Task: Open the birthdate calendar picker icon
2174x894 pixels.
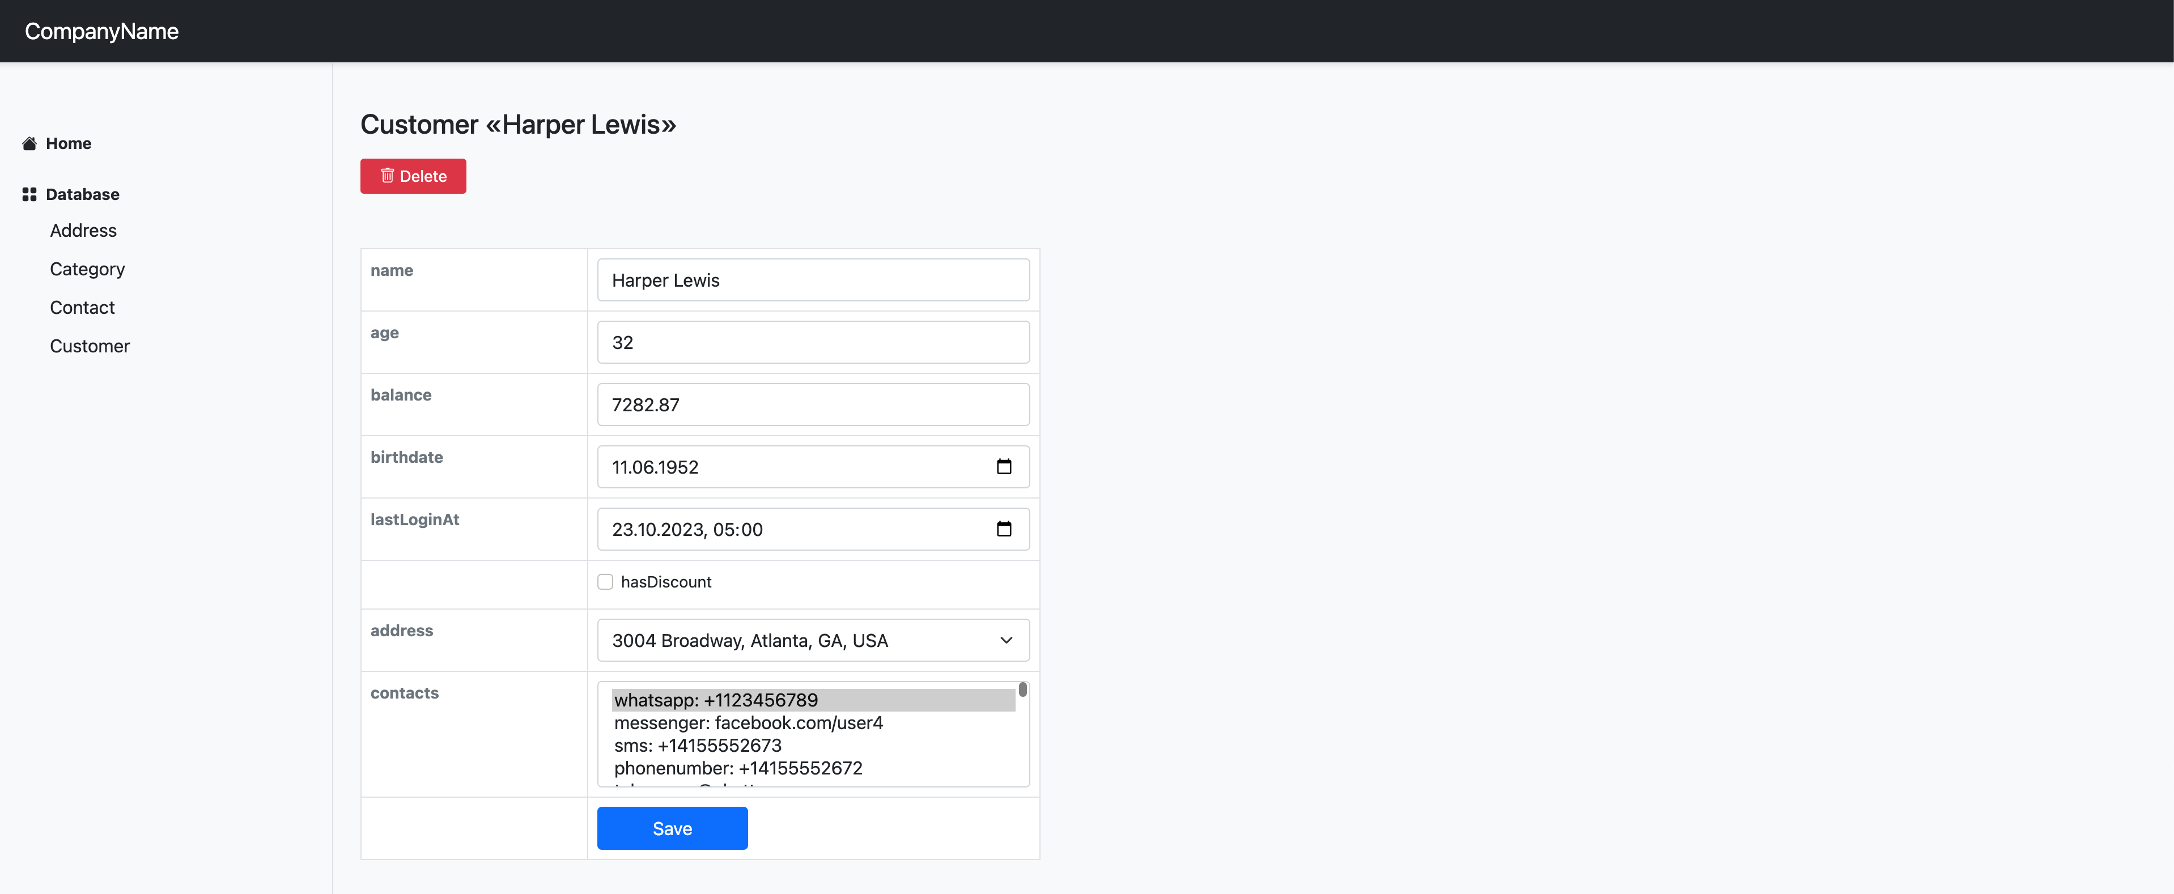Action: click(1004, 466)
